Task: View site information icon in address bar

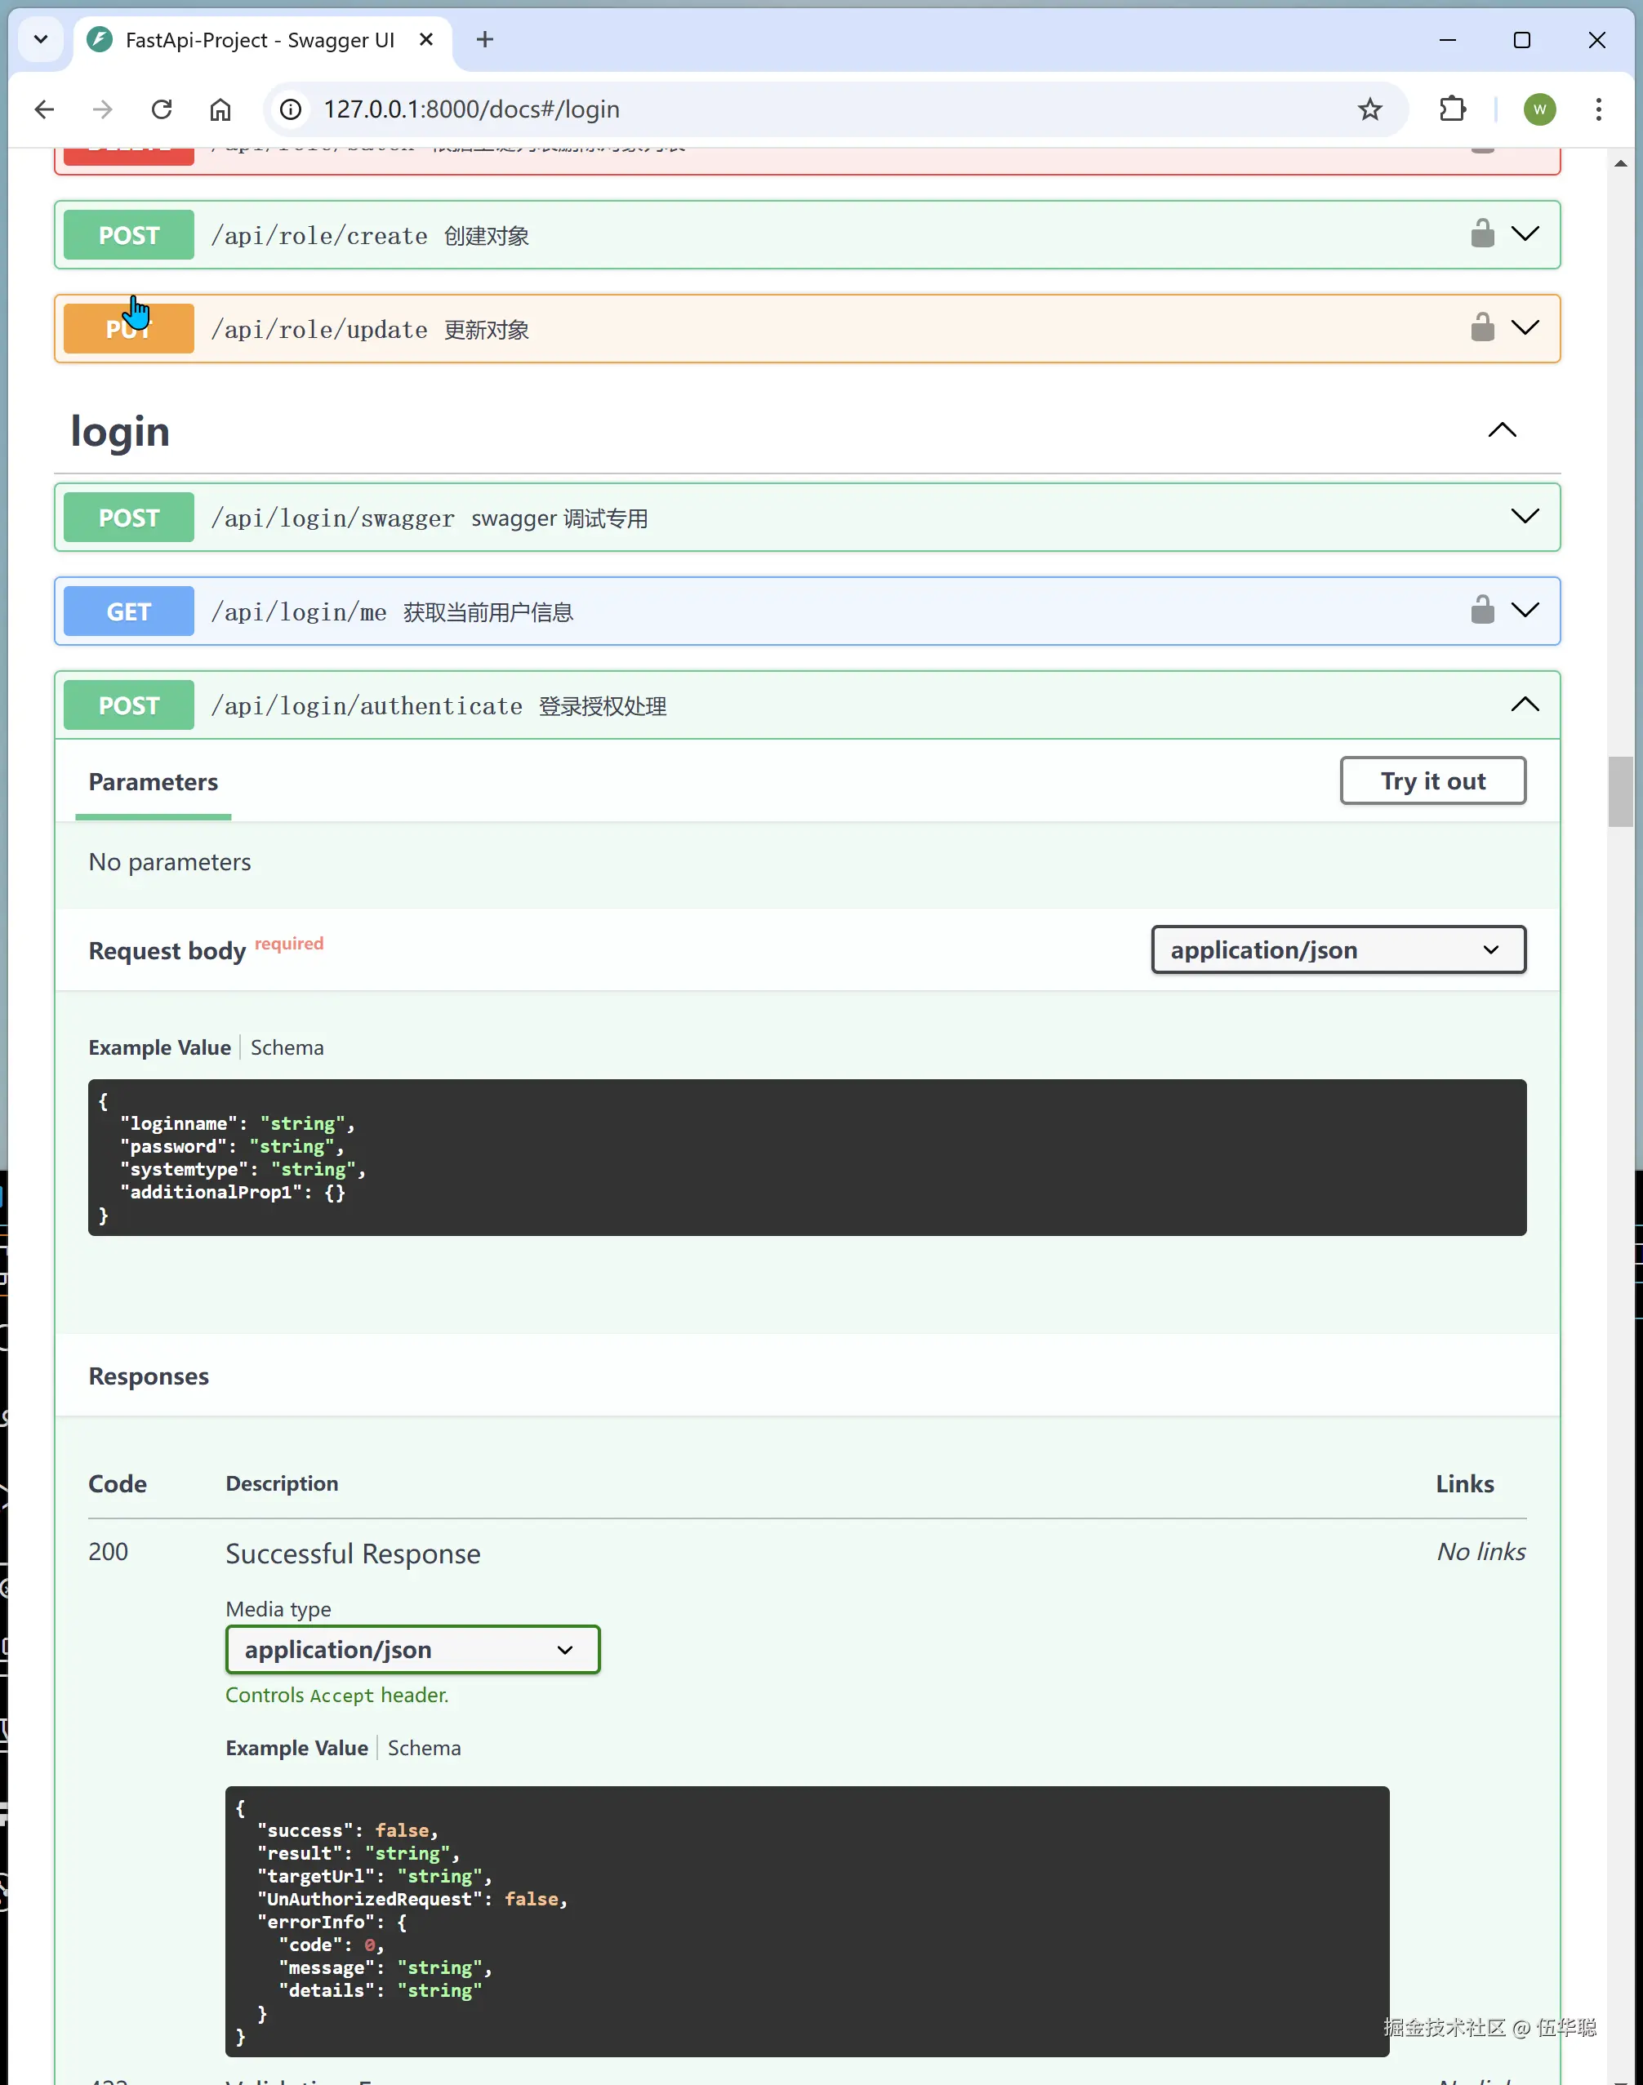Action: pos(291,109)
